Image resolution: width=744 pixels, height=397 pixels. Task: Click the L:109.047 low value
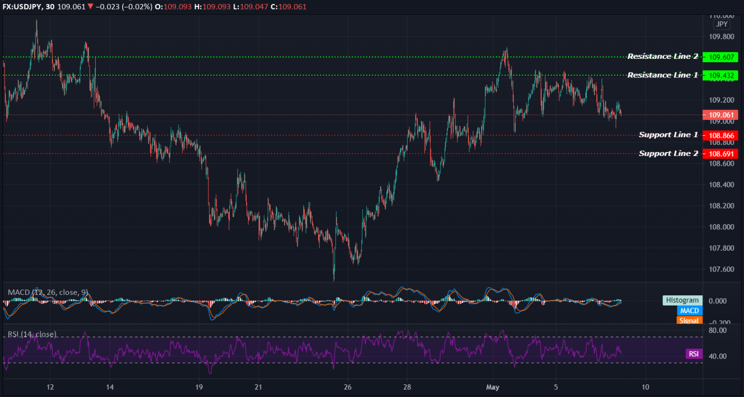[250, 7]
